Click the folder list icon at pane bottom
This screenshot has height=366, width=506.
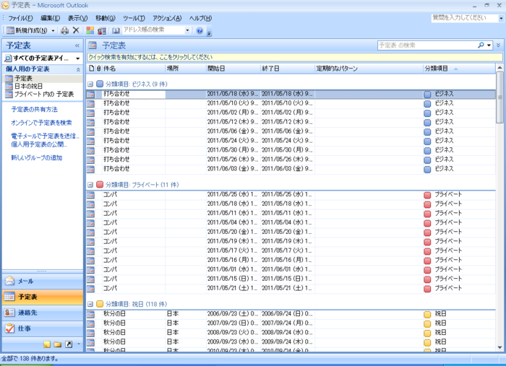click(58, 344)
